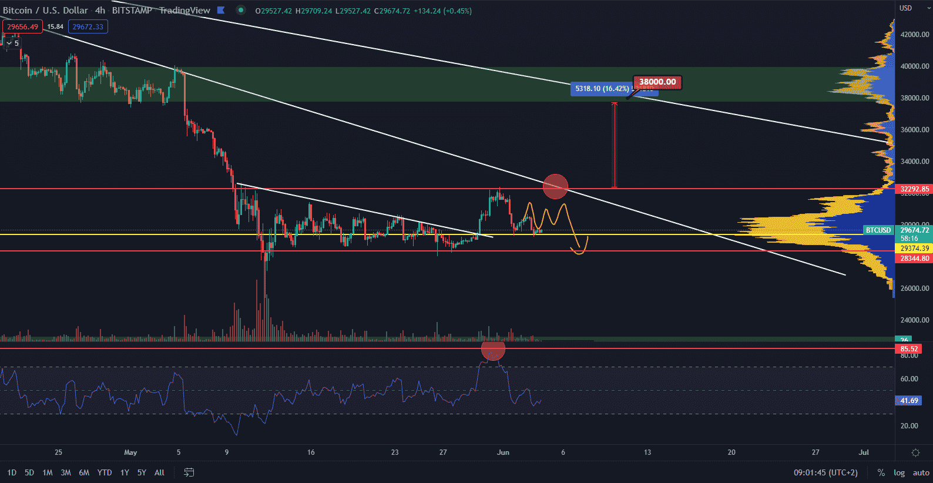Click the red circle at trendline resistance
Viewport: 933px width, 483px height.
click(x=555, y=186)
